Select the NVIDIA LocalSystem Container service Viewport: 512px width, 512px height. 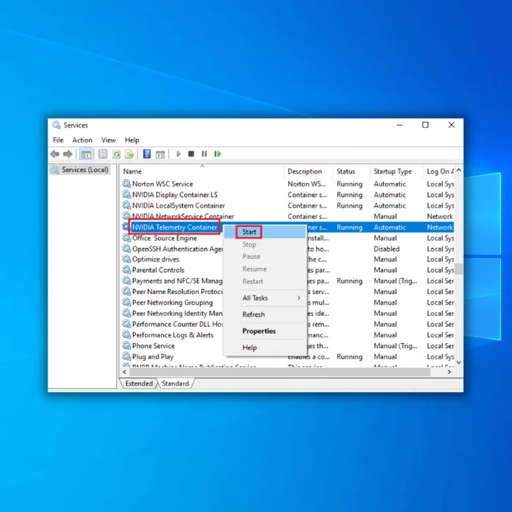point(178,206)
